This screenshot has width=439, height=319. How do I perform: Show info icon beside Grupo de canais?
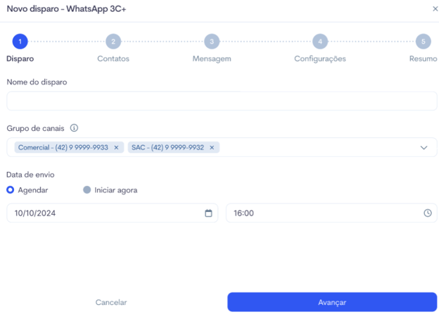point(74,128)
